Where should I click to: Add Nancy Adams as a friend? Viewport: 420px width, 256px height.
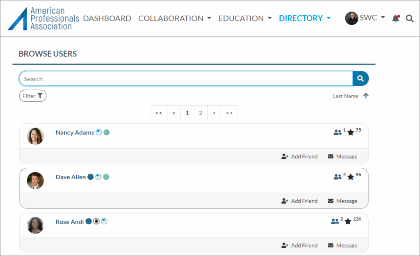tap(299, 156)
